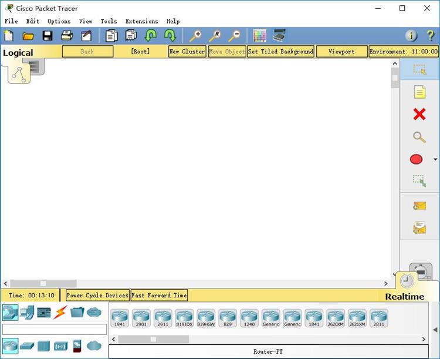Open the Extensions menu

(142, 21)
